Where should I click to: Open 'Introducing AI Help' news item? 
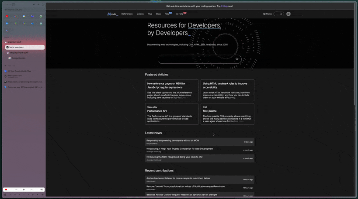[200, 150]
